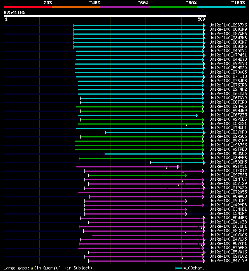The height and width of the screenshot is (271, 249).
Task: Click the cyan ~100% identity legend bar
Action: tap(221, 7)
